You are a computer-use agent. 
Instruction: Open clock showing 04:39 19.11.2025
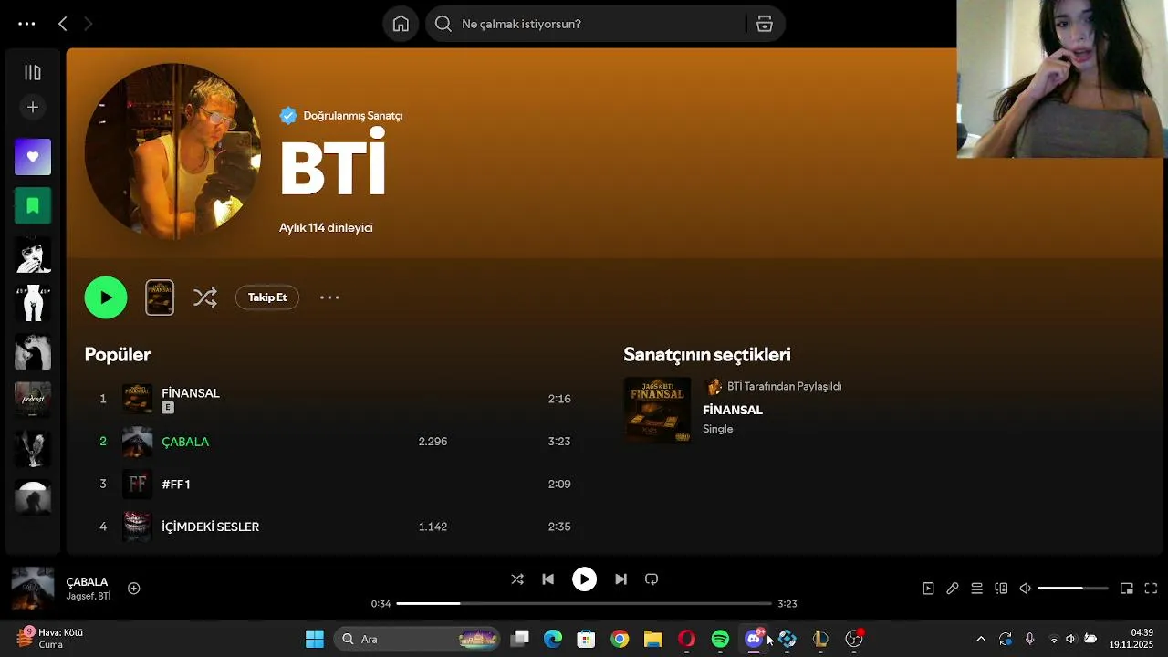1131,639
